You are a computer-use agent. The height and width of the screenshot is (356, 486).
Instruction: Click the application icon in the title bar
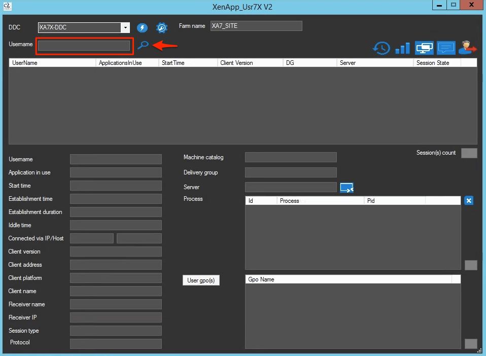[x=7, y=6]
